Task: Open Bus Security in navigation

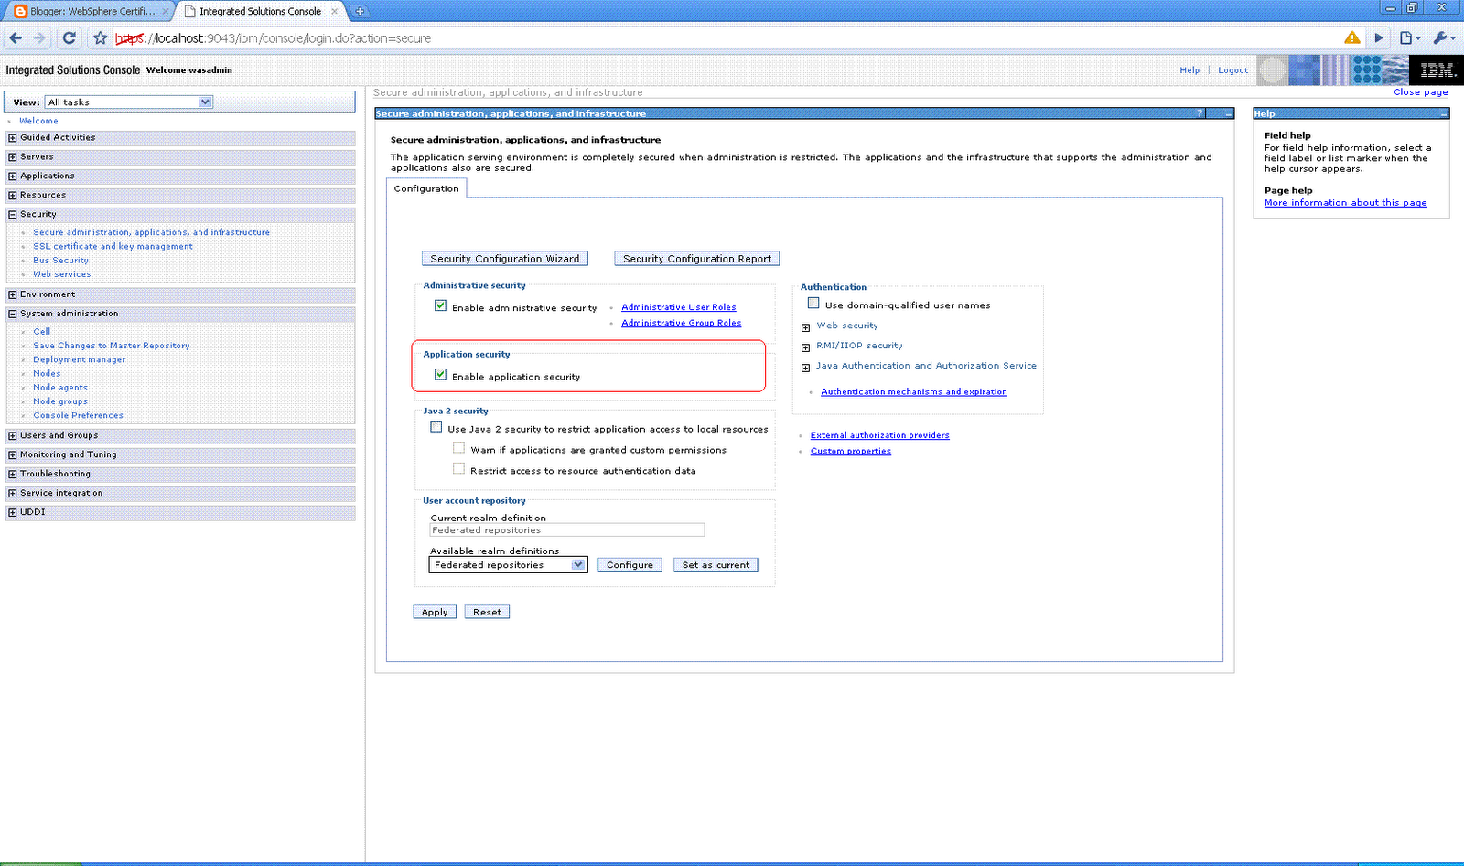Action: (x=61, y=261)
